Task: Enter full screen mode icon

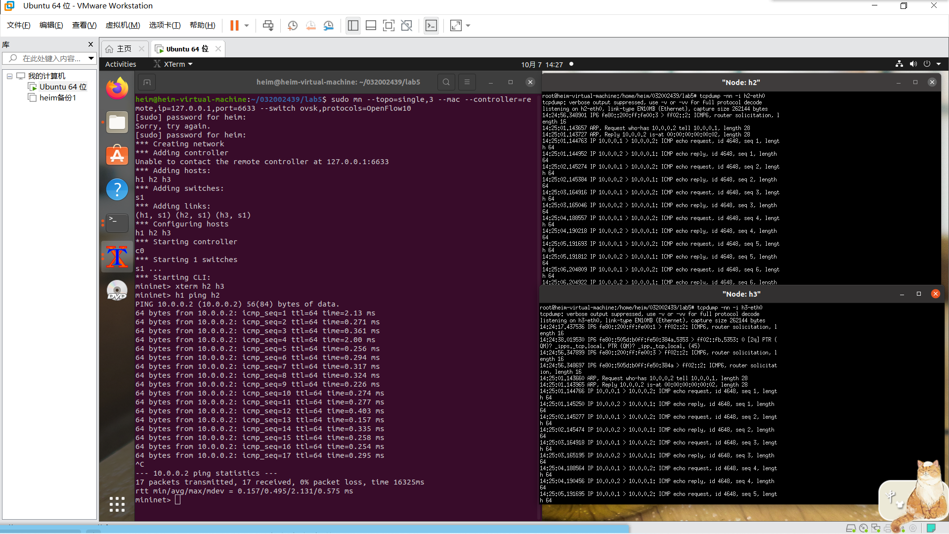Action: click(388, 25)
